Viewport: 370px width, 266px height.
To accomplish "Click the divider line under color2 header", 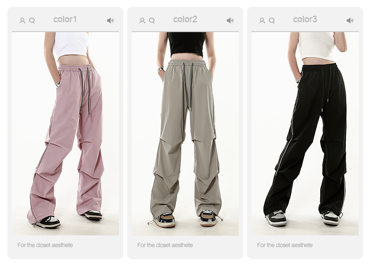I will click(185, 32).
